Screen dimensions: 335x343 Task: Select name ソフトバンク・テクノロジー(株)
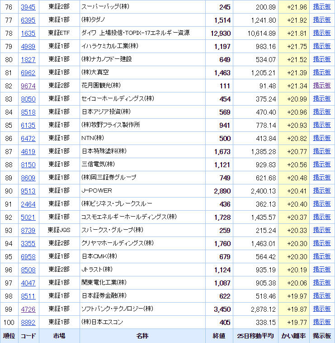[x=117, y=309]
